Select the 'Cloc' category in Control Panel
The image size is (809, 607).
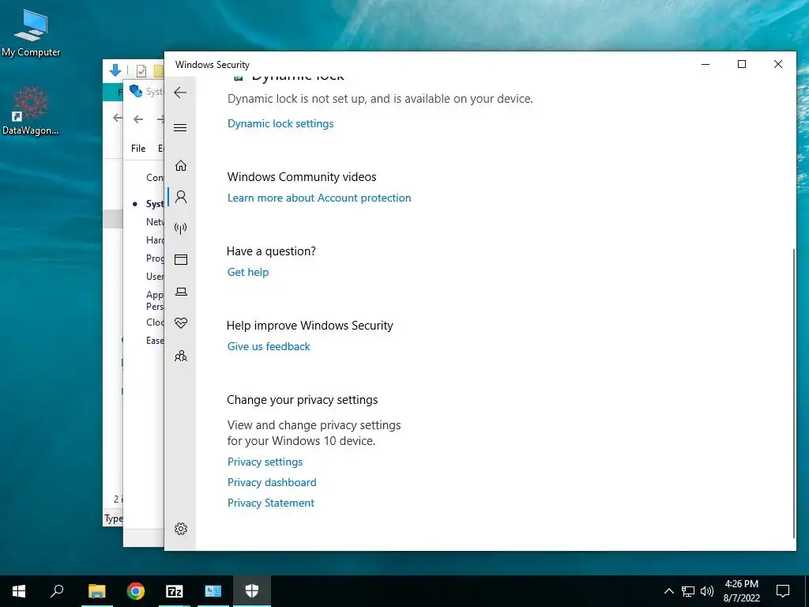(155, 322)
